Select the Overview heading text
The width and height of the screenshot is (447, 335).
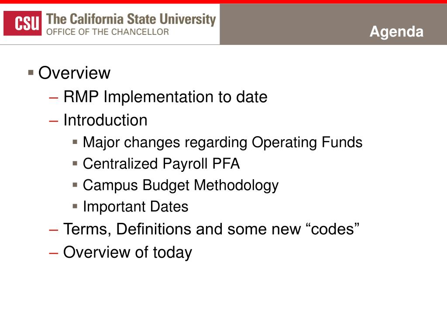(x=74, y=73)
